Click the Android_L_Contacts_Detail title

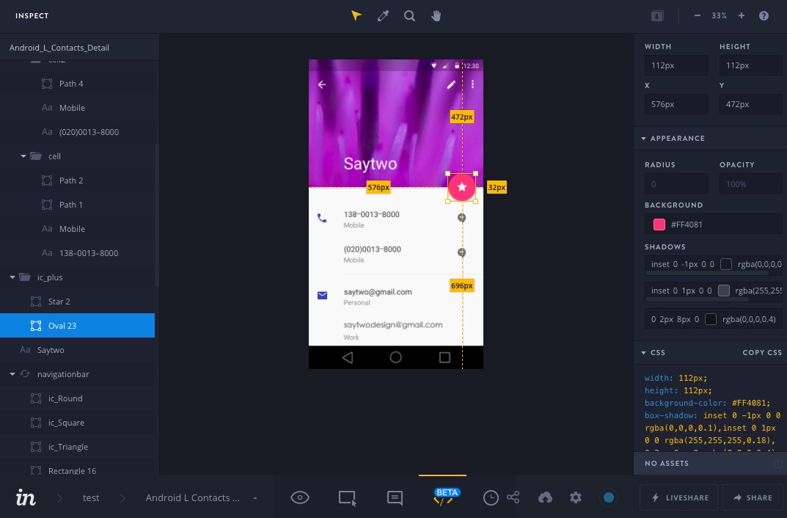click(x=59, y=48)
